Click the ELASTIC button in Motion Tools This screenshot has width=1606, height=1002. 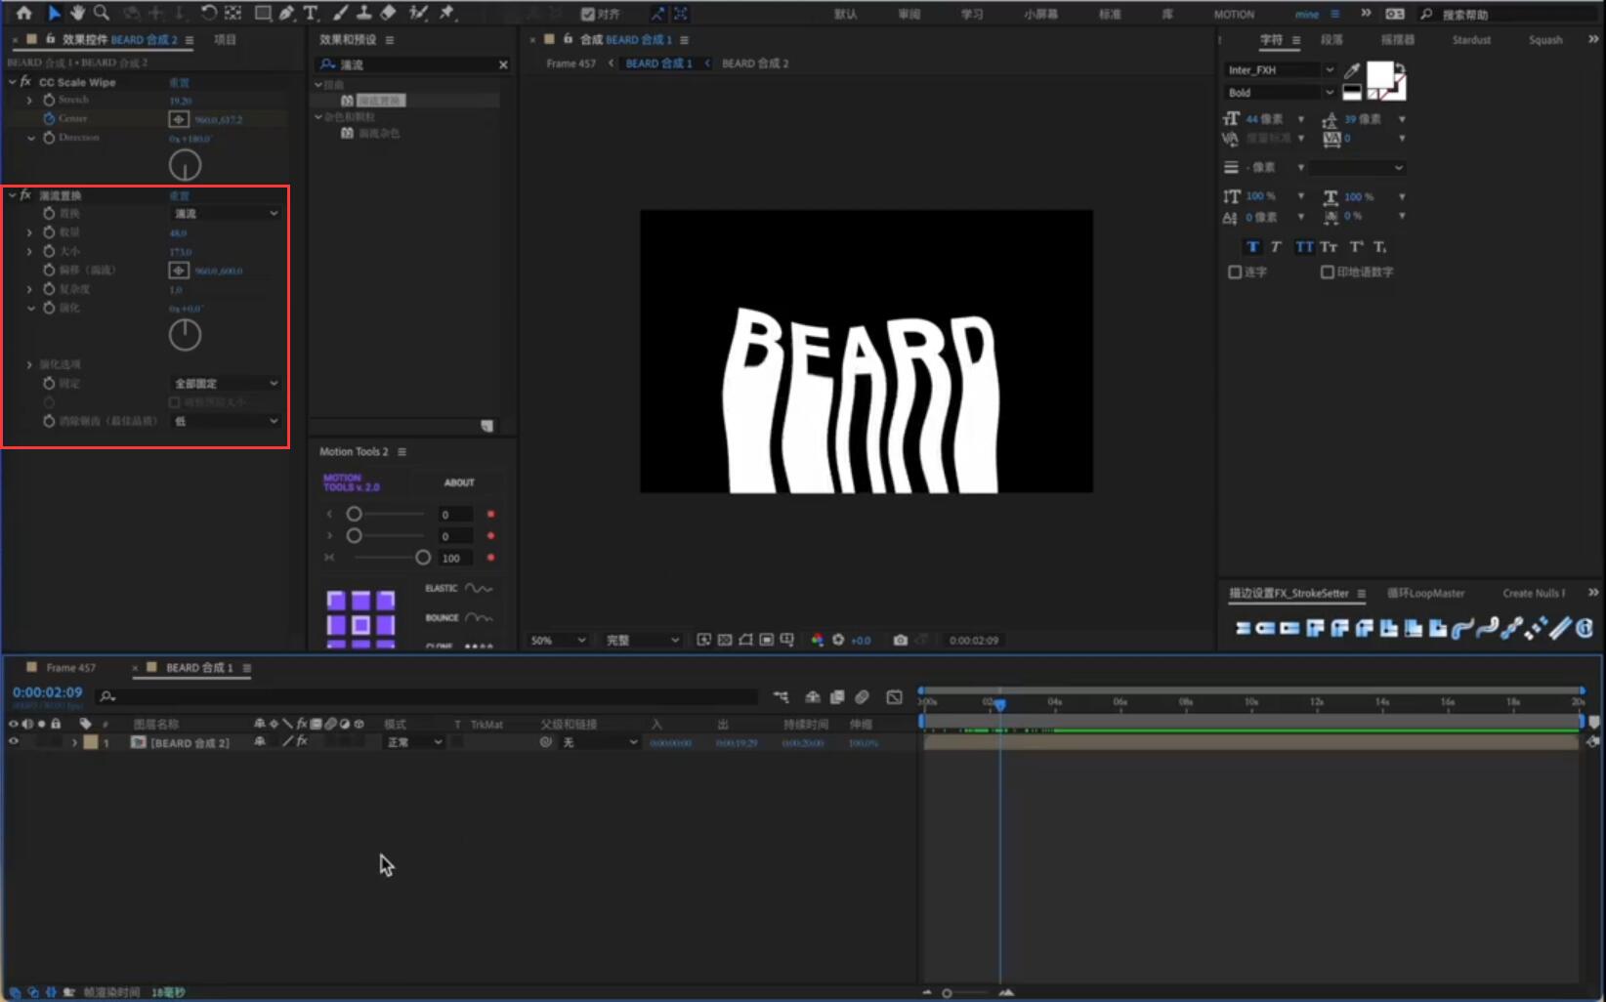[x=459, y=588]
